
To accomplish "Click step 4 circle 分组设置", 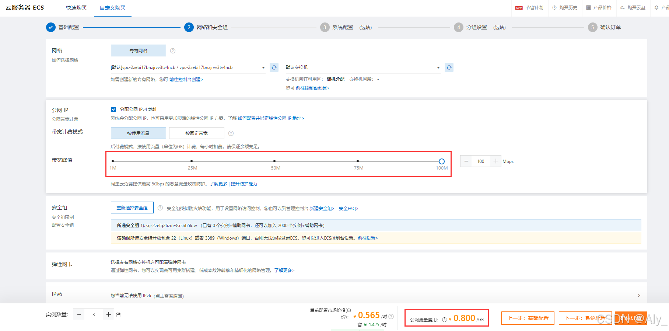I will click(458, 27).
